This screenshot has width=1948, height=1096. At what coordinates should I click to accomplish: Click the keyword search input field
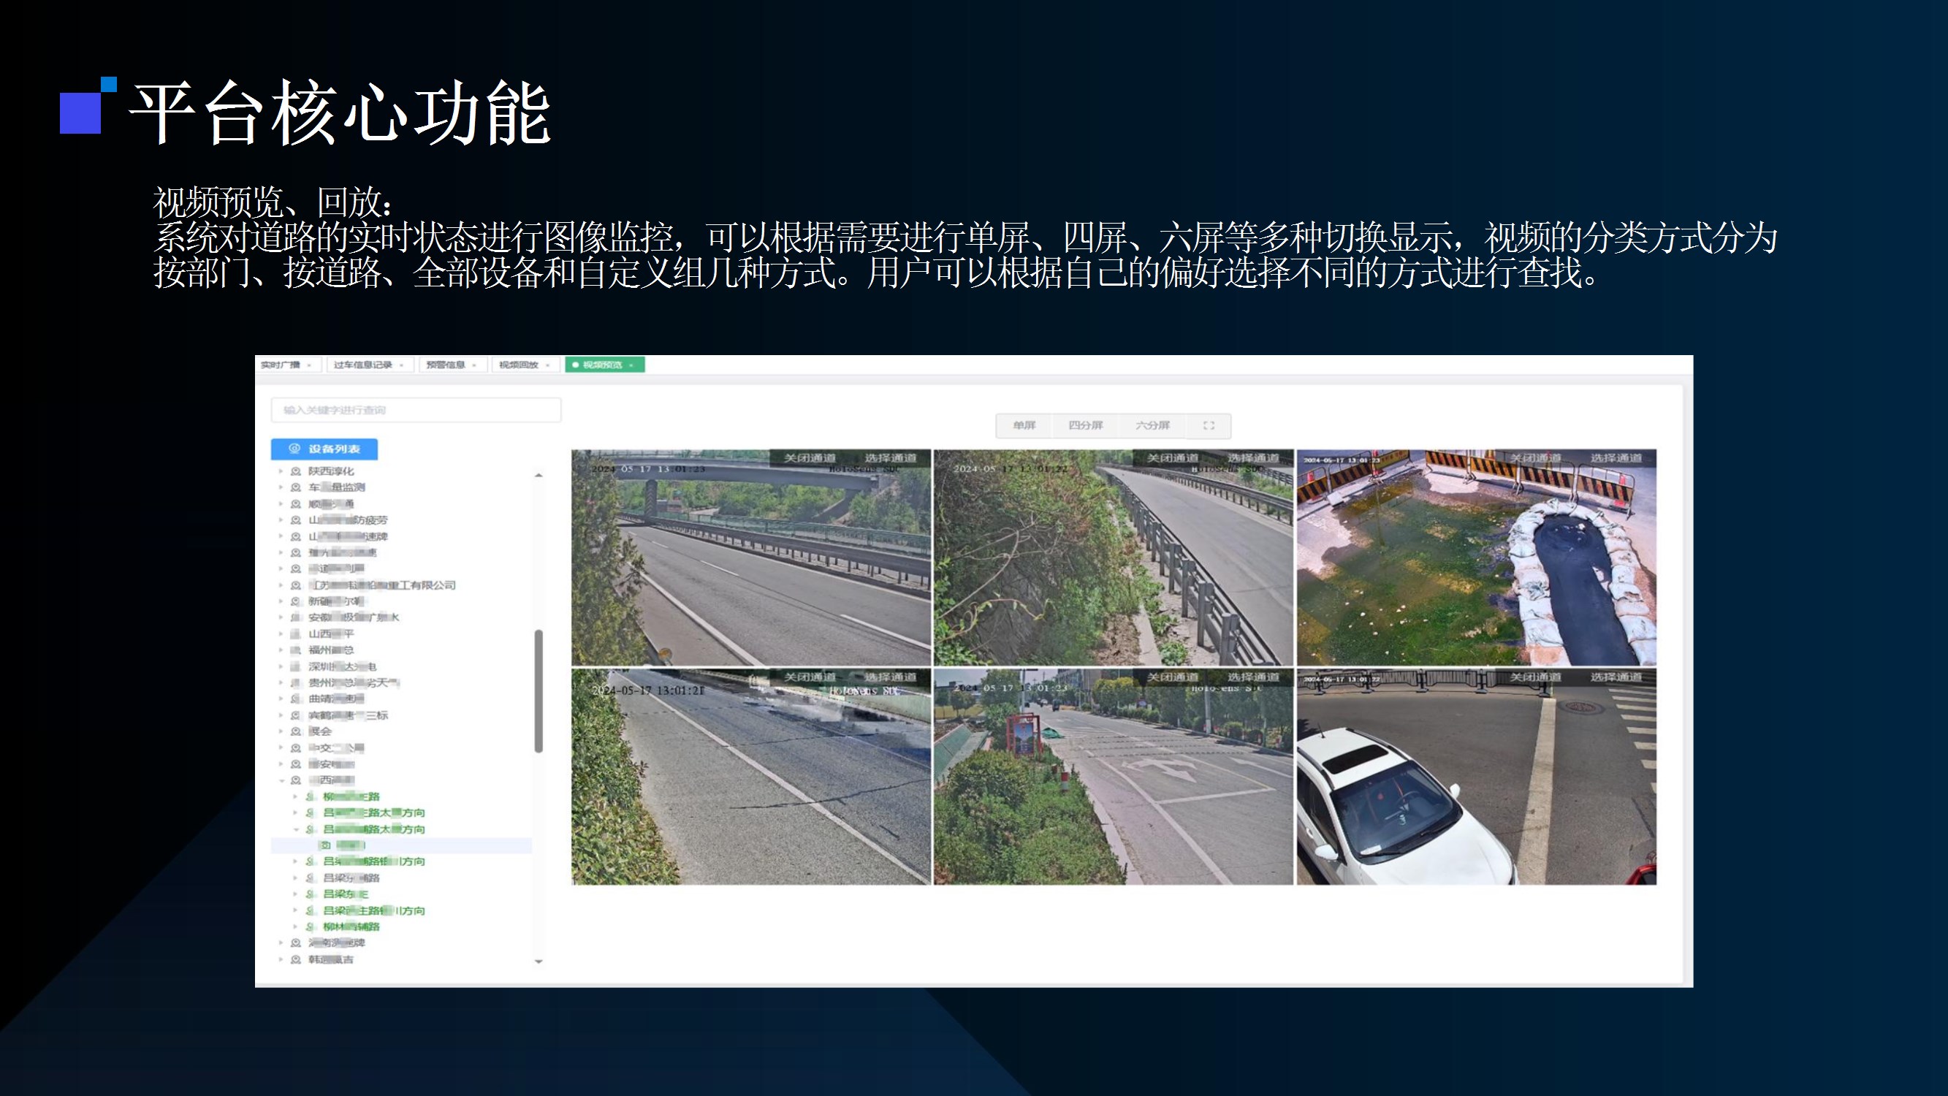tap(416, 410)
